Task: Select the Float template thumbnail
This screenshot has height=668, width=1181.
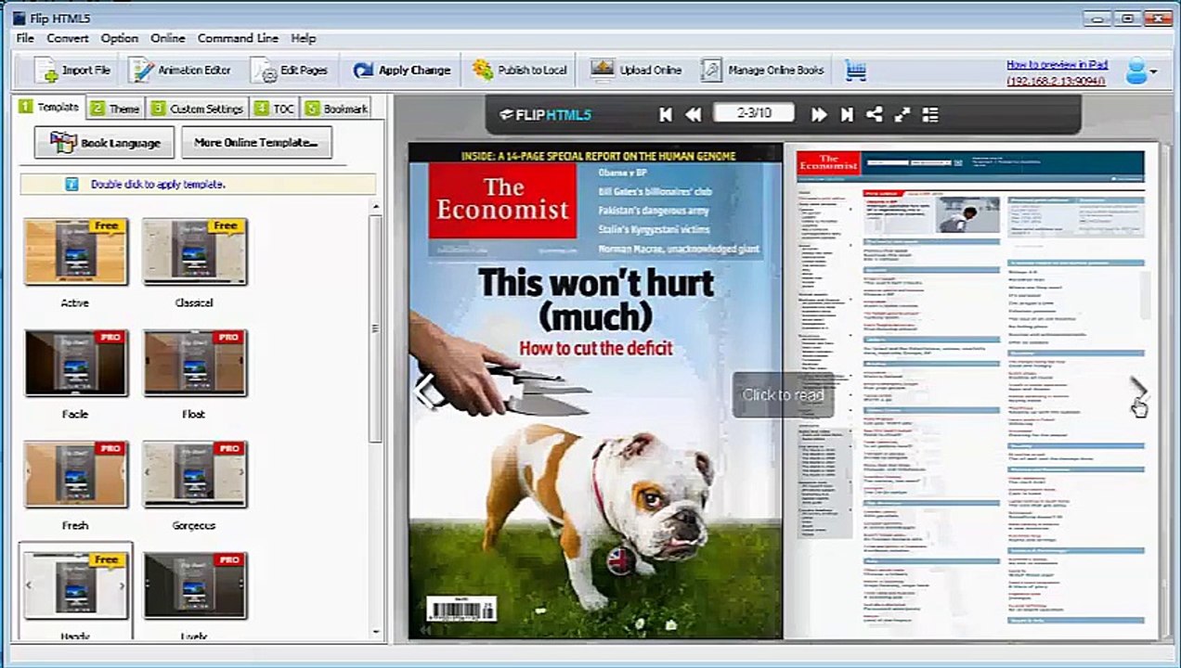Action: [194, 364]
